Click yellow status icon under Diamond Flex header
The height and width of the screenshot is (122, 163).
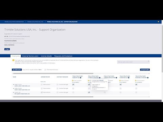coord(120,81)
